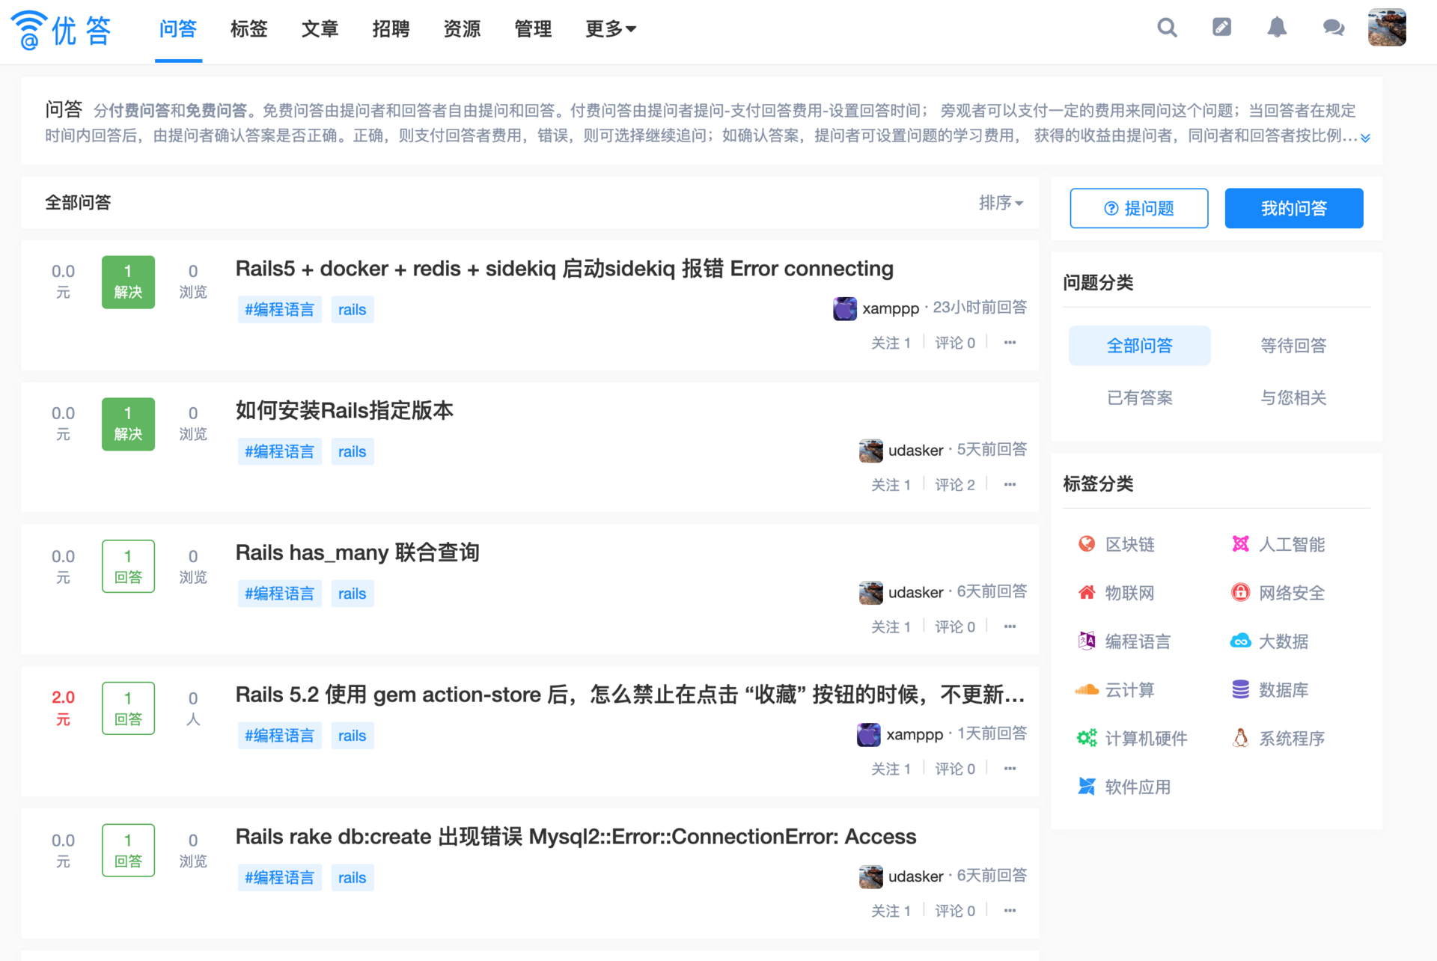The height and width of the screenshot is (961, 1437).
Task: Click the 优答 site logo
Action: click(61, 30)
